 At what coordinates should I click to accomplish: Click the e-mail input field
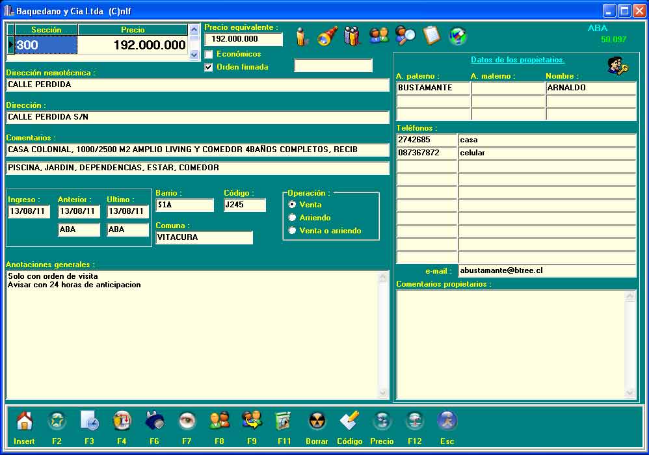pos(546,271)
